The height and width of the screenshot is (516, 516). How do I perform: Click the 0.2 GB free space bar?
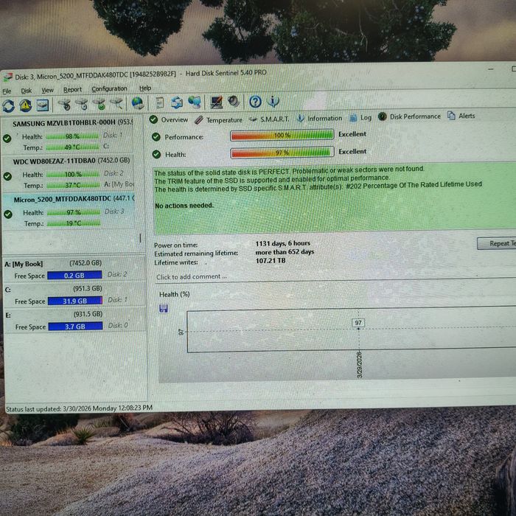tap(74, 275)
